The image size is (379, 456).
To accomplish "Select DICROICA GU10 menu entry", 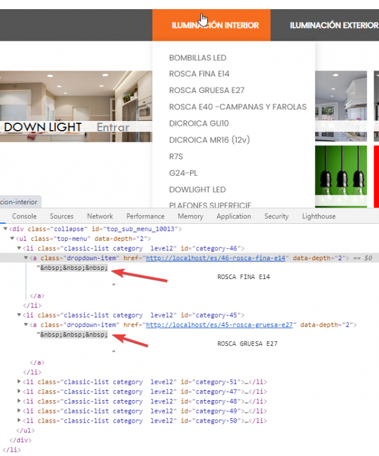I will point(199,123).
